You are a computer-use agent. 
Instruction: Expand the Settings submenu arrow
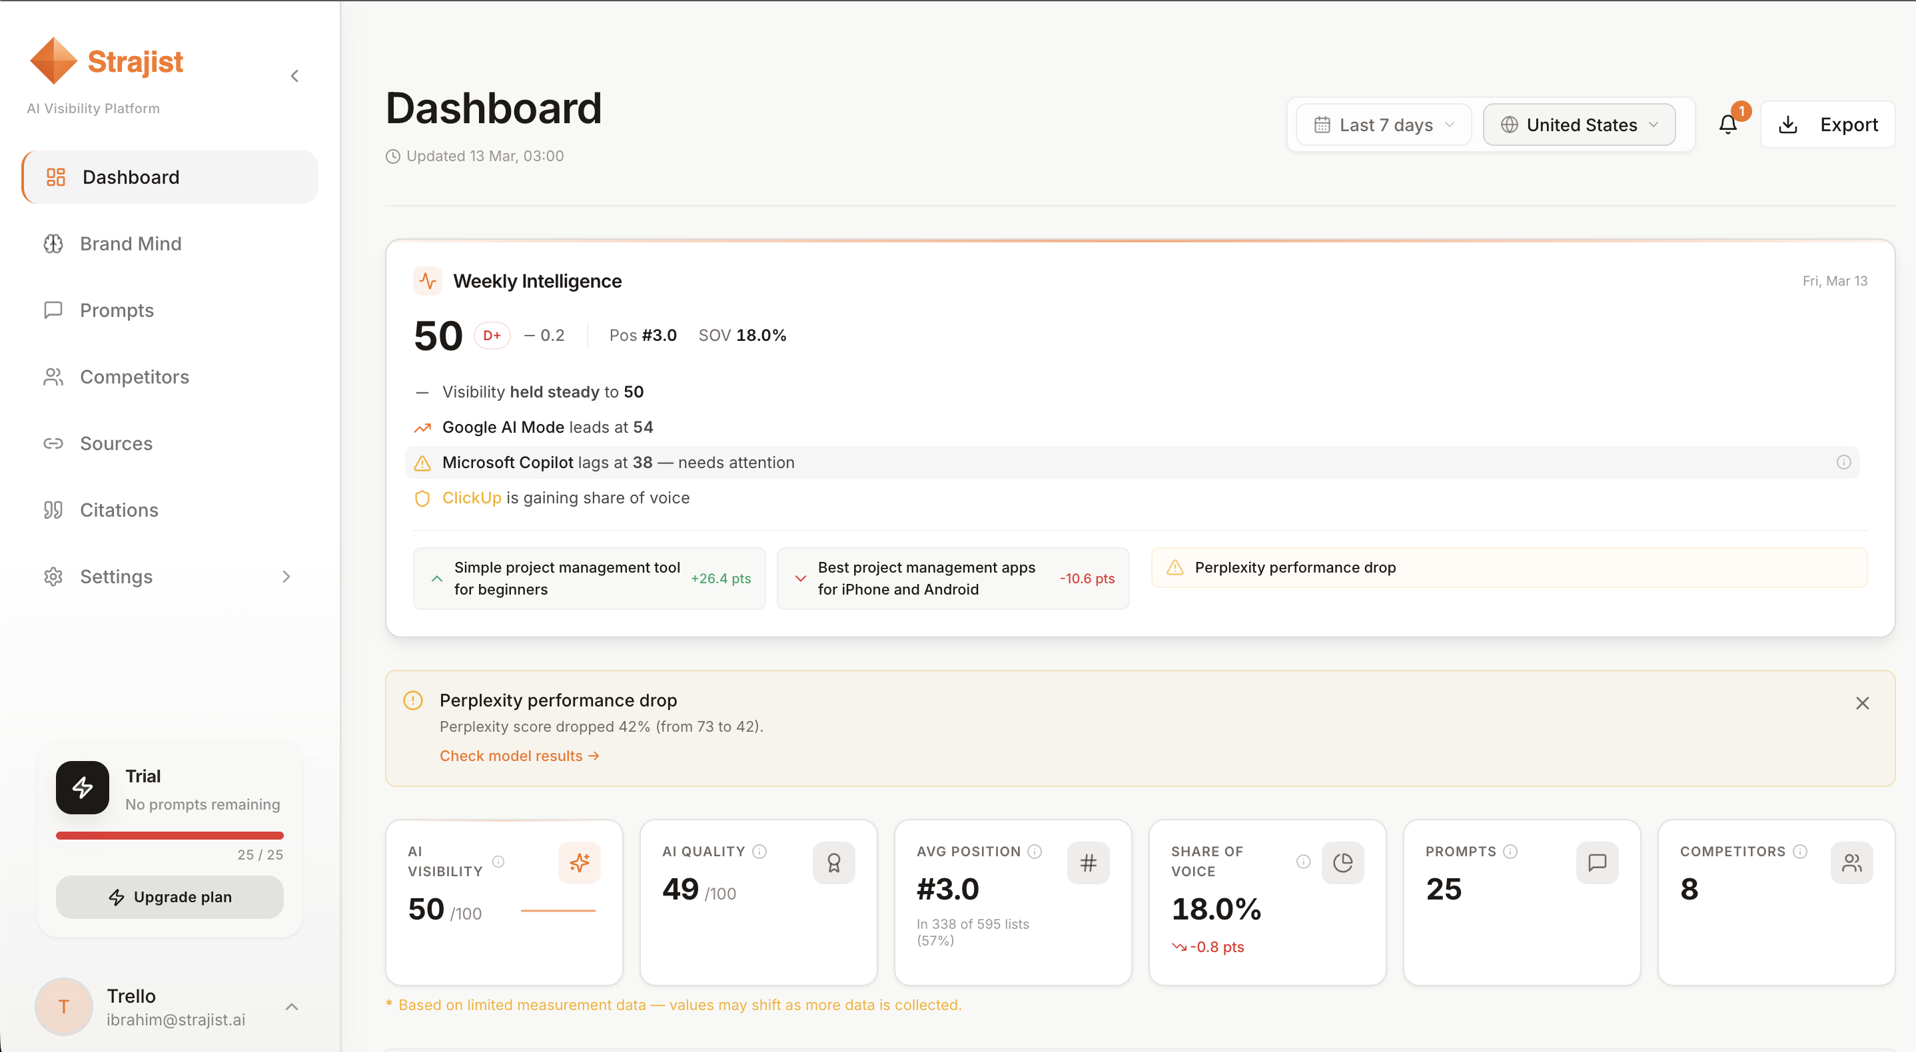click(x=286, y=576)
